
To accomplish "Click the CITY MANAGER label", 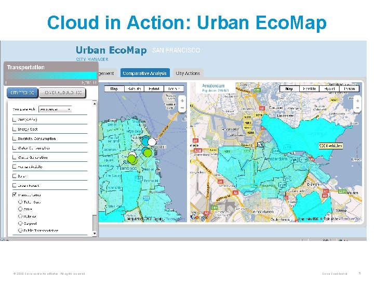I will [x=92, y=59].
